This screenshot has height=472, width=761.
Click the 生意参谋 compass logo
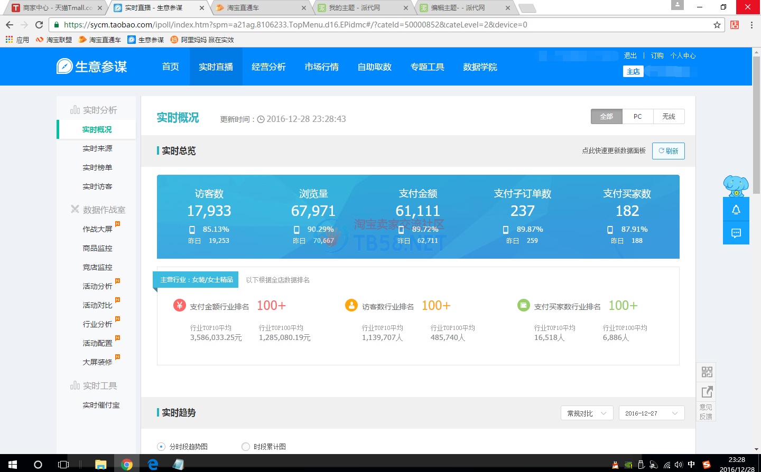coord(64,67)
